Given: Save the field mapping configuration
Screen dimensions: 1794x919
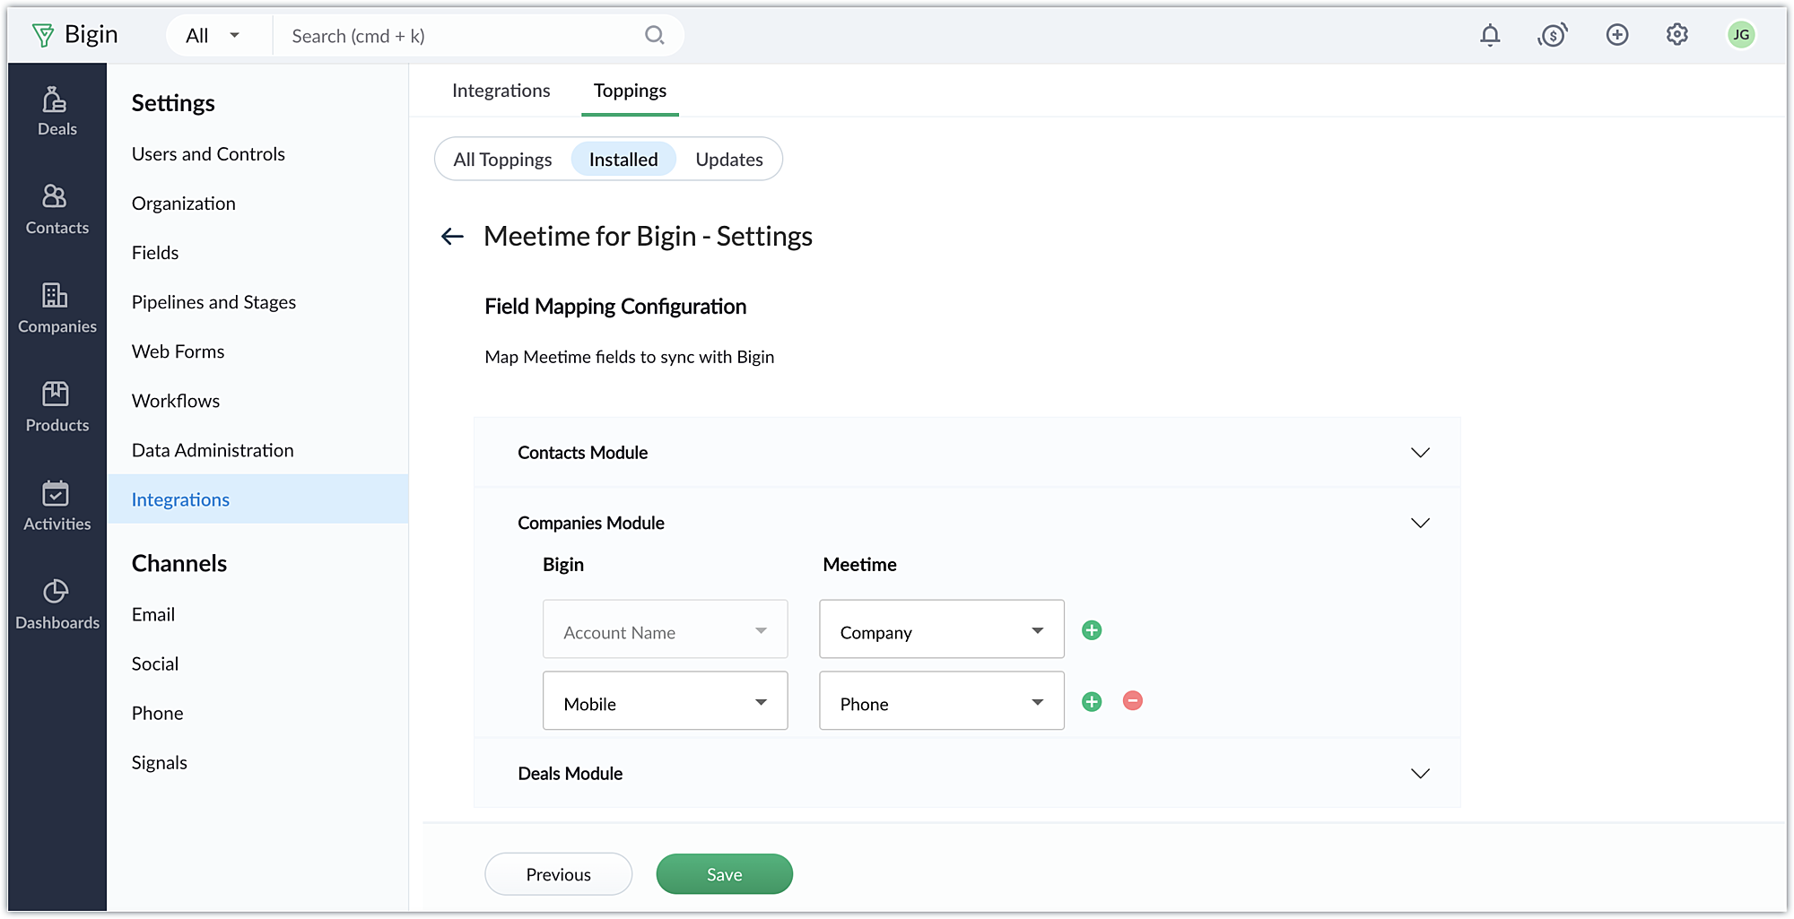Looking at the screenshot, I should tap(725, 874).
